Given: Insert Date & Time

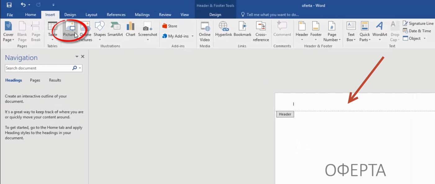Looking at the screenshot, I should point(417,31).
